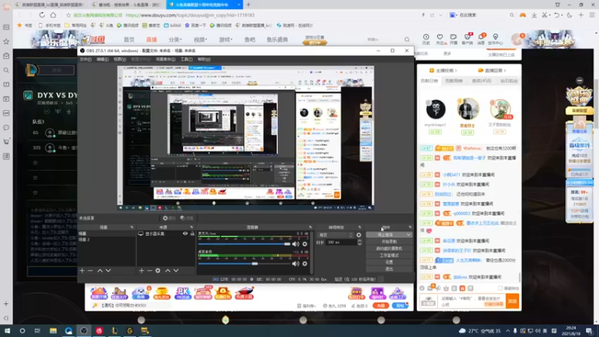
Task: Open the View menu in OBS
Action: (120, 59)
